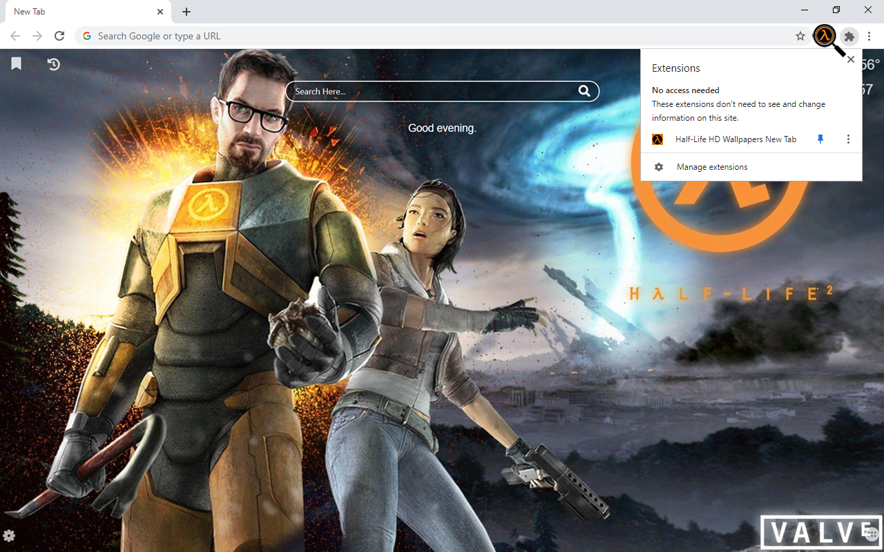
Task: Restore down the Chrome window
Action: pos(836,10)
